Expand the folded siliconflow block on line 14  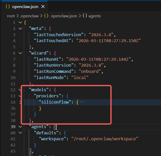point(20,102)
